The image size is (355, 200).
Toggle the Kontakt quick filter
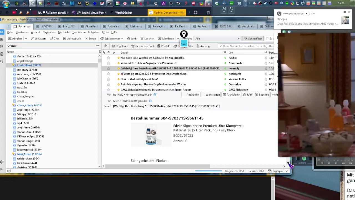point(164,46)
